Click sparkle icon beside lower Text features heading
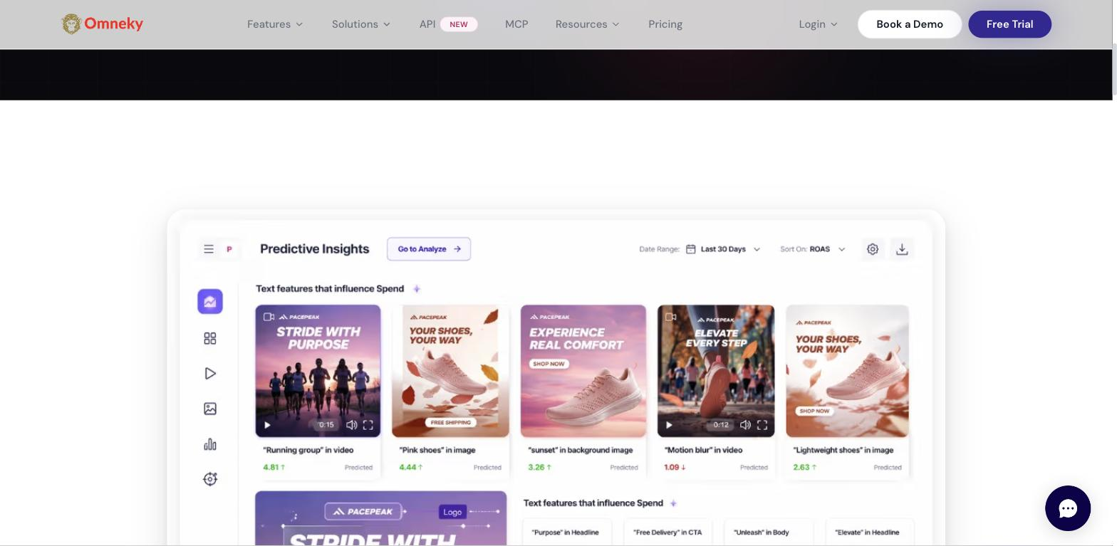This screenshot has height=546, width=1117. coord(674,503)
